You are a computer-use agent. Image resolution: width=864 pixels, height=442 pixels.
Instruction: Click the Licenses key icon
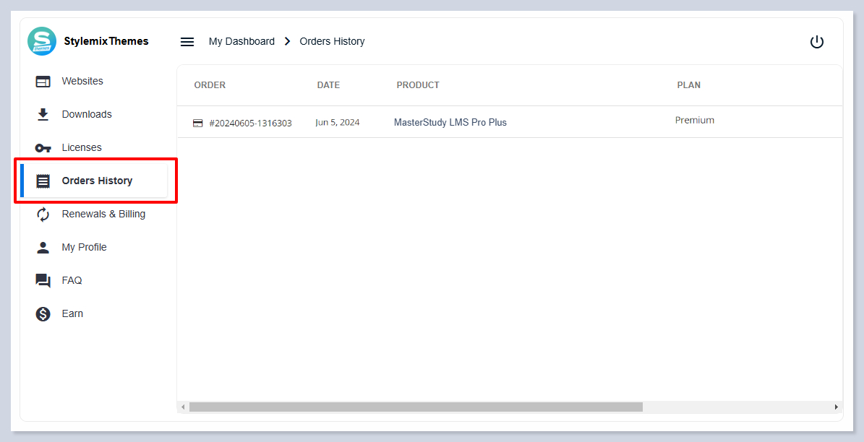pyautogui.click(x=43, y=148)
